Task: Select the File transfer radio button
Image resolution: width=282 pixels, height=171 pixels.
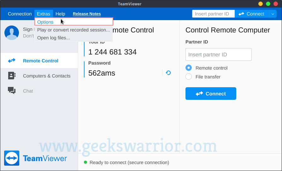Action: 189,77
